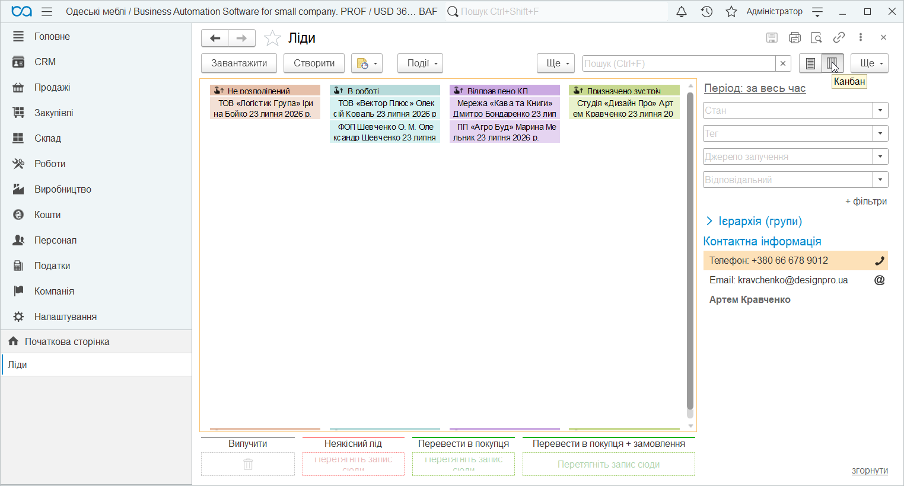Open the notifications bell
The height and width of the screenshot is (486, 904).
coord(682,12)
